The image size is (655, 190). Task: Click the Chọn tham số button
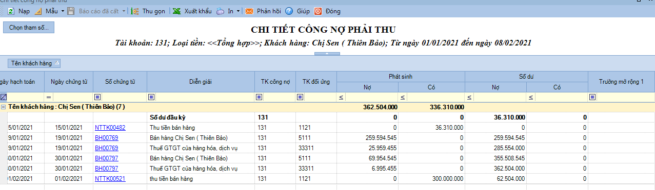point(29,28)
